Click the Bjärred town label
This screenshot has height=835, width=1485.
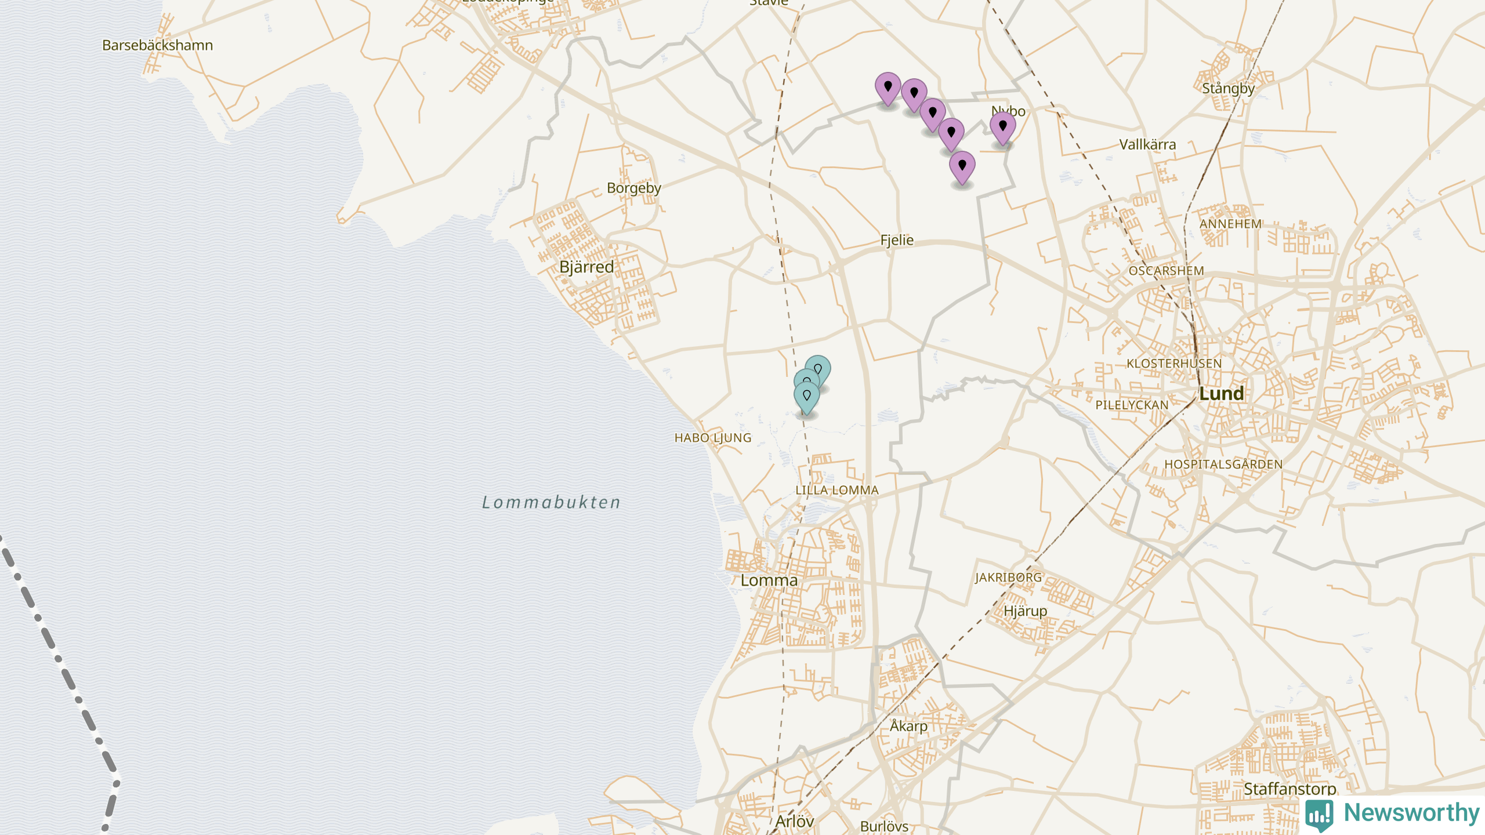pyautogui.click(x=586, y=267)
